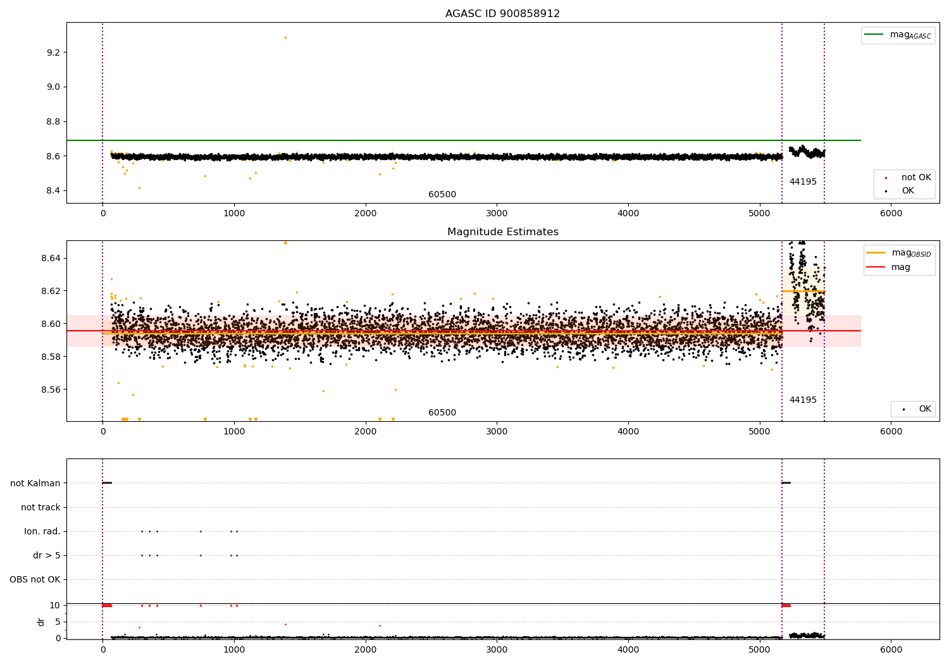Click the 8.58 tick on middle panel y-axis
Viewport: 949px width, 664px height.
coord(51,357)
